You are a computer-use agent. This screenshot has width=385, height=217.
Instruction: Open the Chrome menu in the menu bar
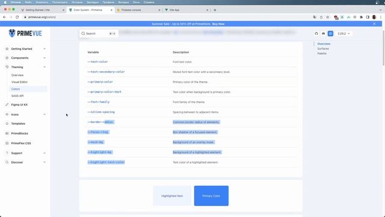coord(16,2)
